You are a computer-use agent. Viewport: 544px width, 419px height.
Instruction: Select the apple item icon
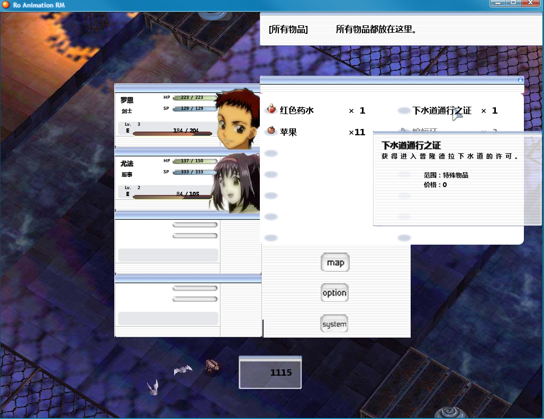click(271, 131)
